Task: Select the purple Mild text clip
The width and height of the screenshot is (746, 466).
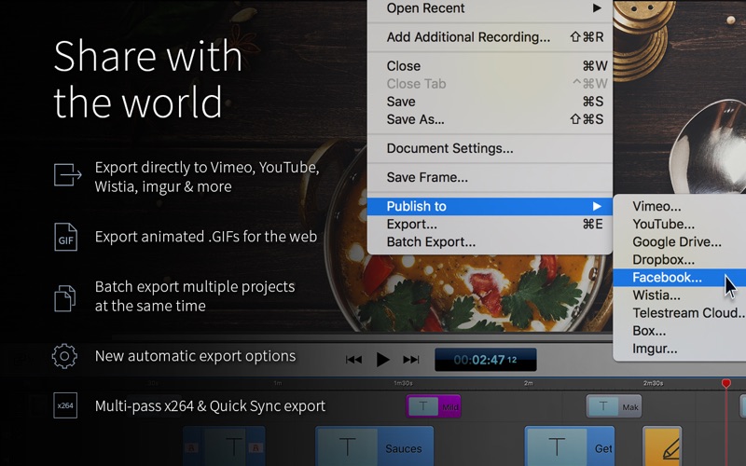Action: coord(434,406)
